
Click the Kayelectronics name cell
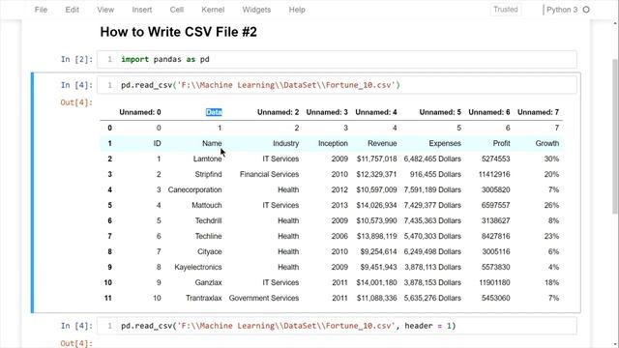click(x=197, y=267)
